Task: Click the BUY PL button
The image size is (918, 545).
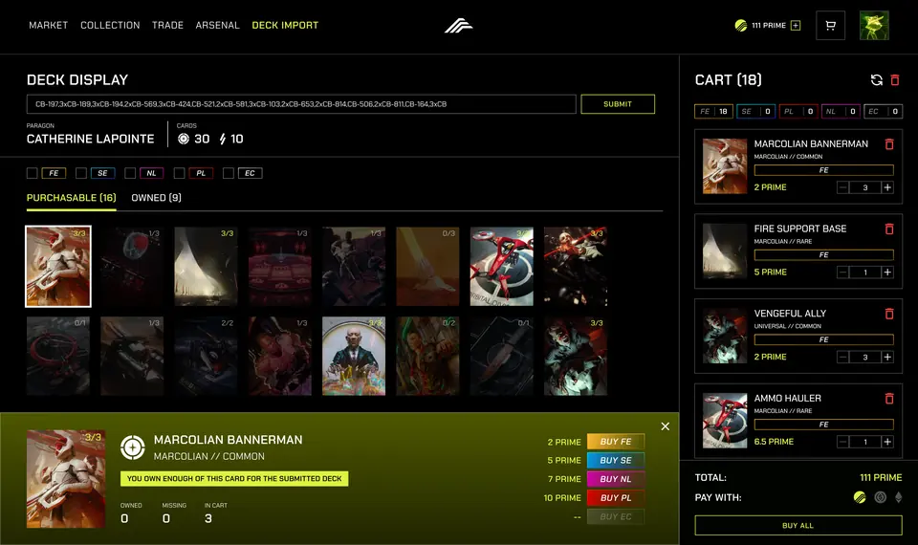Action: [x=615, y=497]
